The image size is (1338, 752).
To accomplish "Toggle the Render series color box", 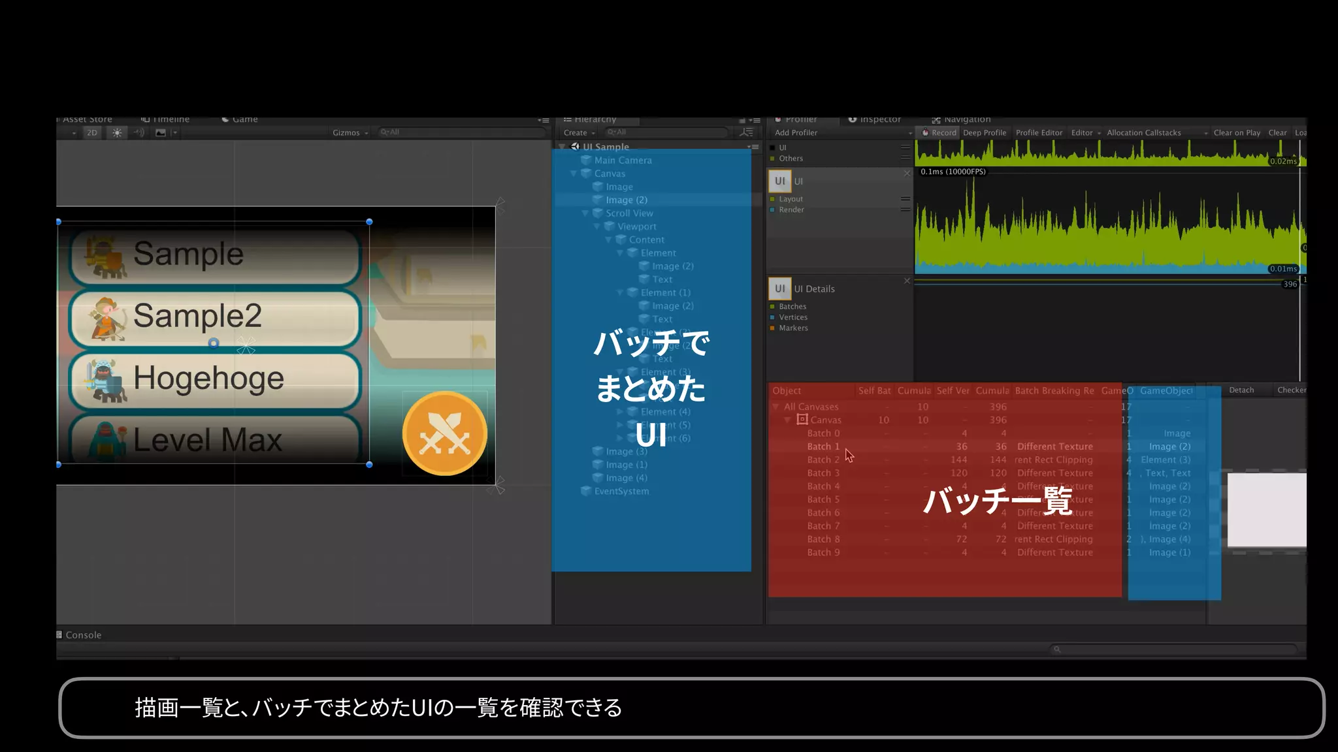I will 772,210.
